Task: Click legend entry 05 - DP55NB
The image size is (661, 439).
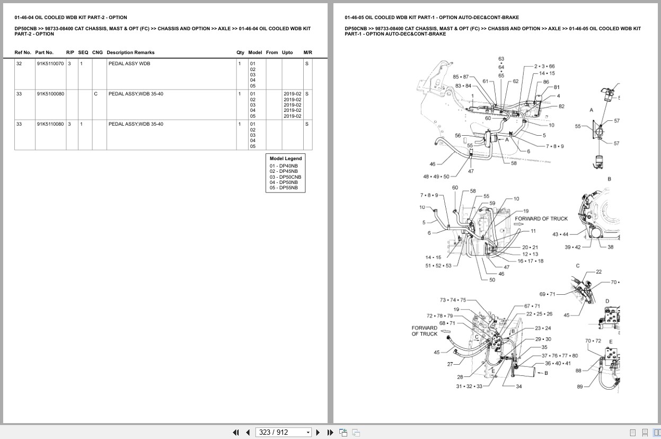Action: (284, 188)
